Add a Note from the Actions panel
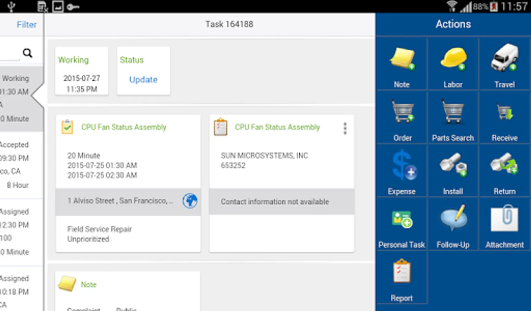 402,64
